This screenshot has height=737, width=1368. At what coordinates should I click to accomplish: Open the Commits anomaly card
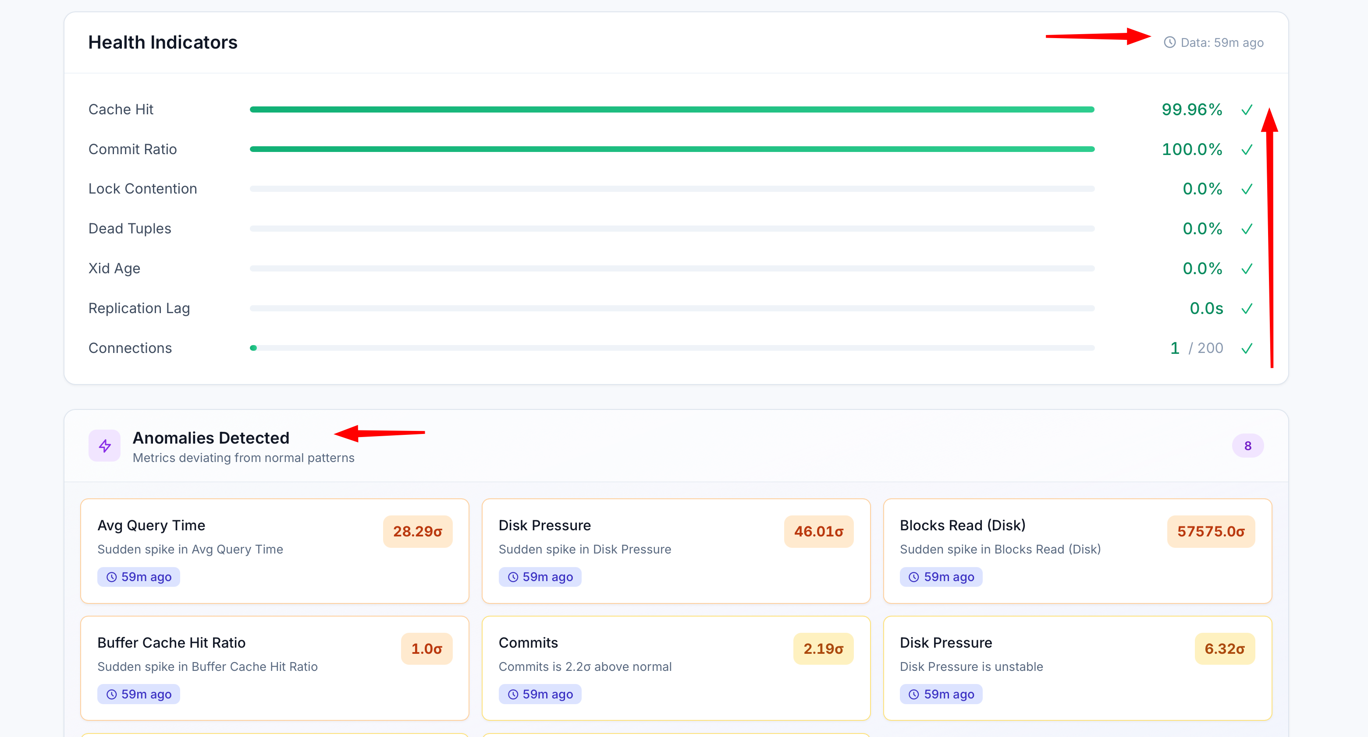click(x=675, y=667)
